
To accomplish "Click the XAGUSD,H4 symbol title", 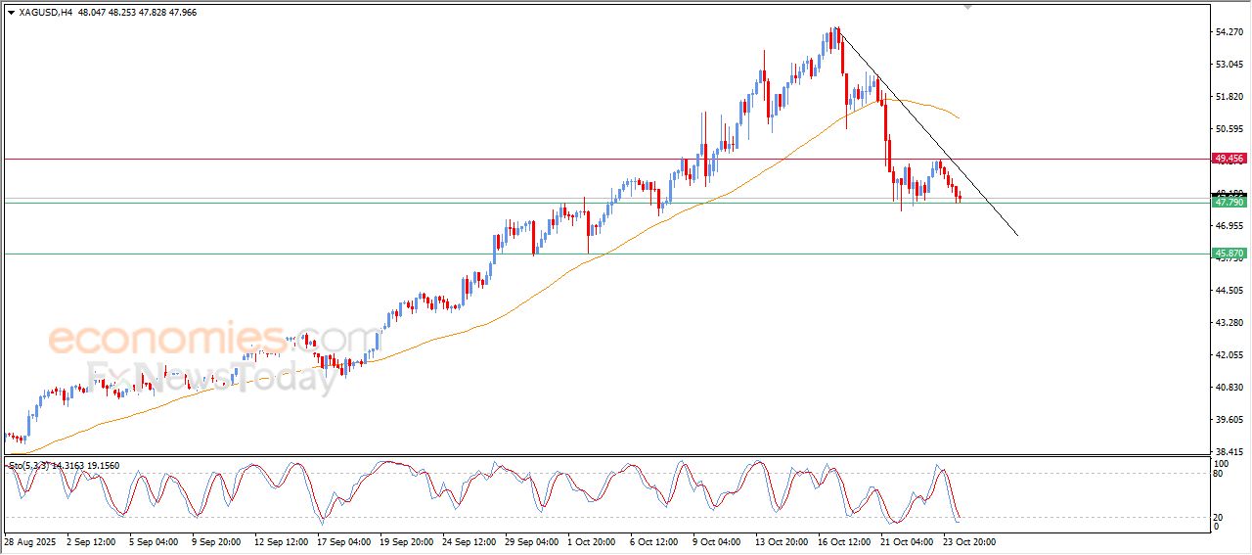I will coord(44,13).
